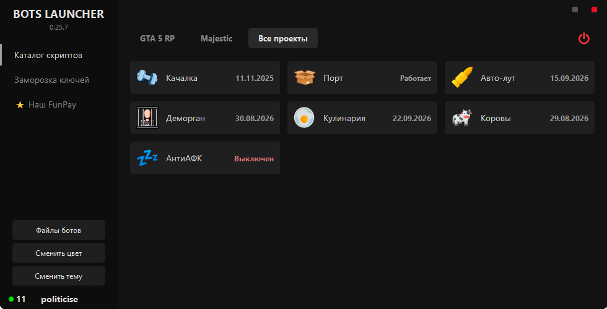Open Заморозка ключей in the sidebar

click(51, 80)
